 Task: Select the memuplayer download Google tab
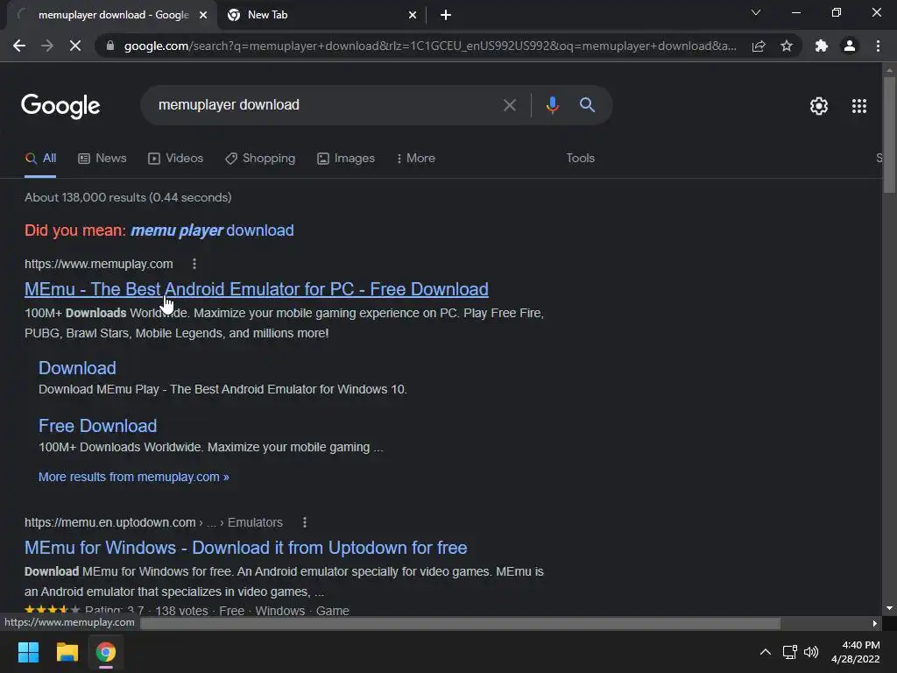click(x=113, y=15)
